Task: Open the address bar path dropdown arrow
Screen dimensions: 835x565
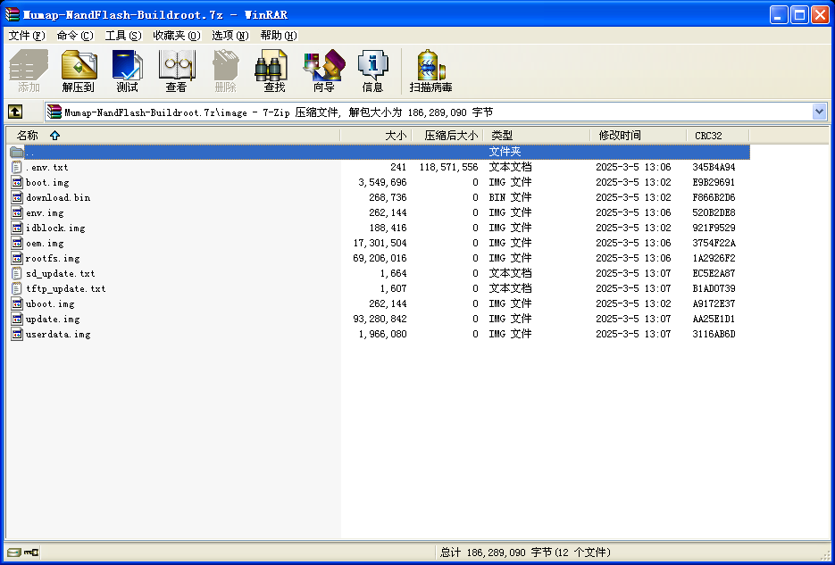Action: (x=819, y=112)
